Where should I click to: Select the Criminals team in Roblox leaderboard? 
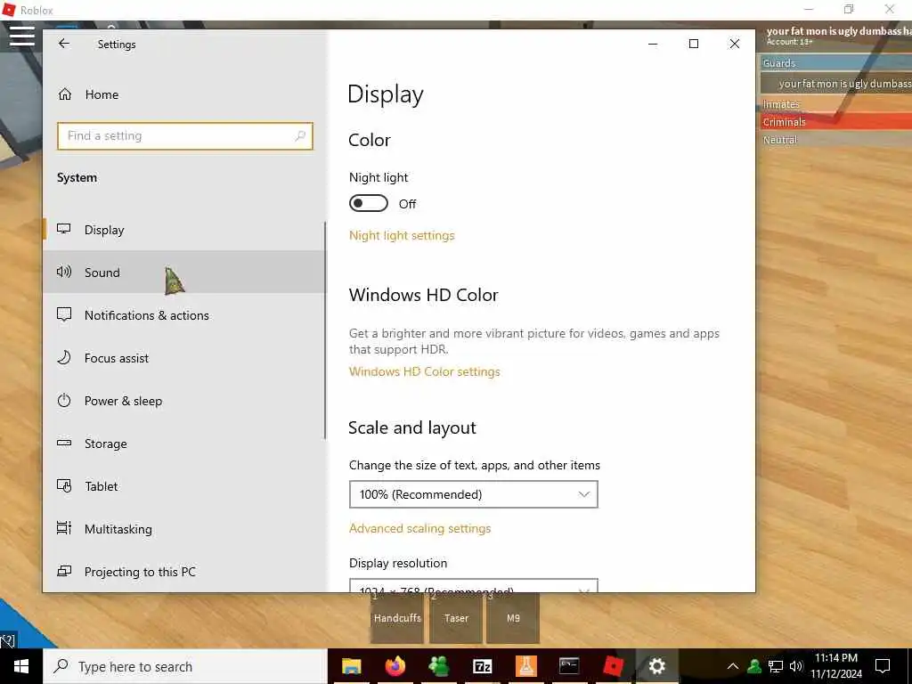coord(835,121)
